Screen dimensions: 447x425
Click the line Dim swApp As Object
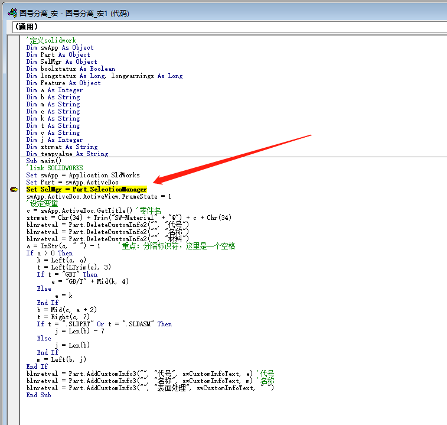click(x=60, y=47)
